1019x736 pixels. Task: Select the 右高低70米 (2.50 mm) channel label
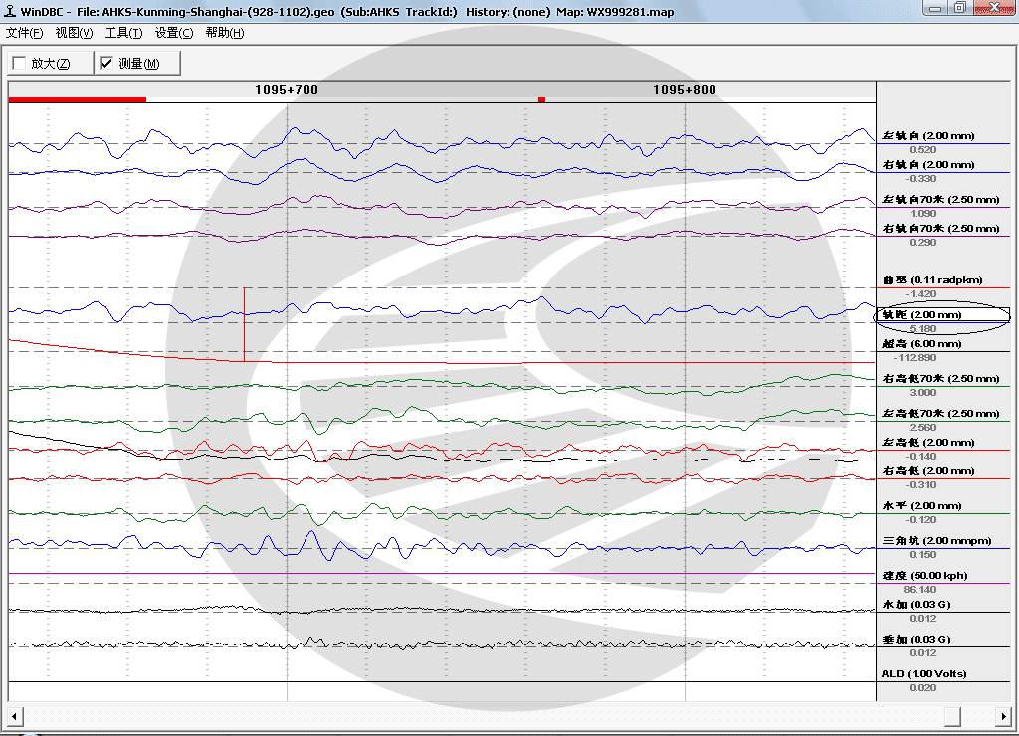click(x=940, y=378)
